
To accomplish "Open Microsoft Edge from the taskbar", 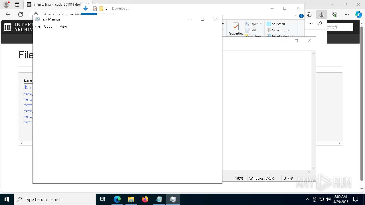I will [117, 199].
